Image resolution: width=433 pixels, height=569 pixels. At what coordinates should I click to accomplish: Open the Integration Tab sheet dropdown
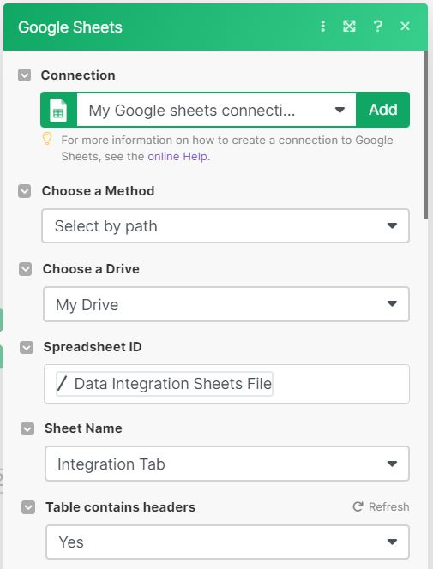click(227, 464)
